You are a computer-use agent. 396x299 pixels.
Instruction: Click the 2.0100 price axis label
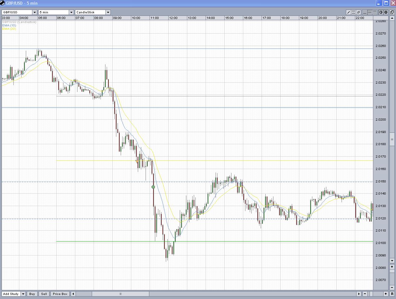[380, 243]
